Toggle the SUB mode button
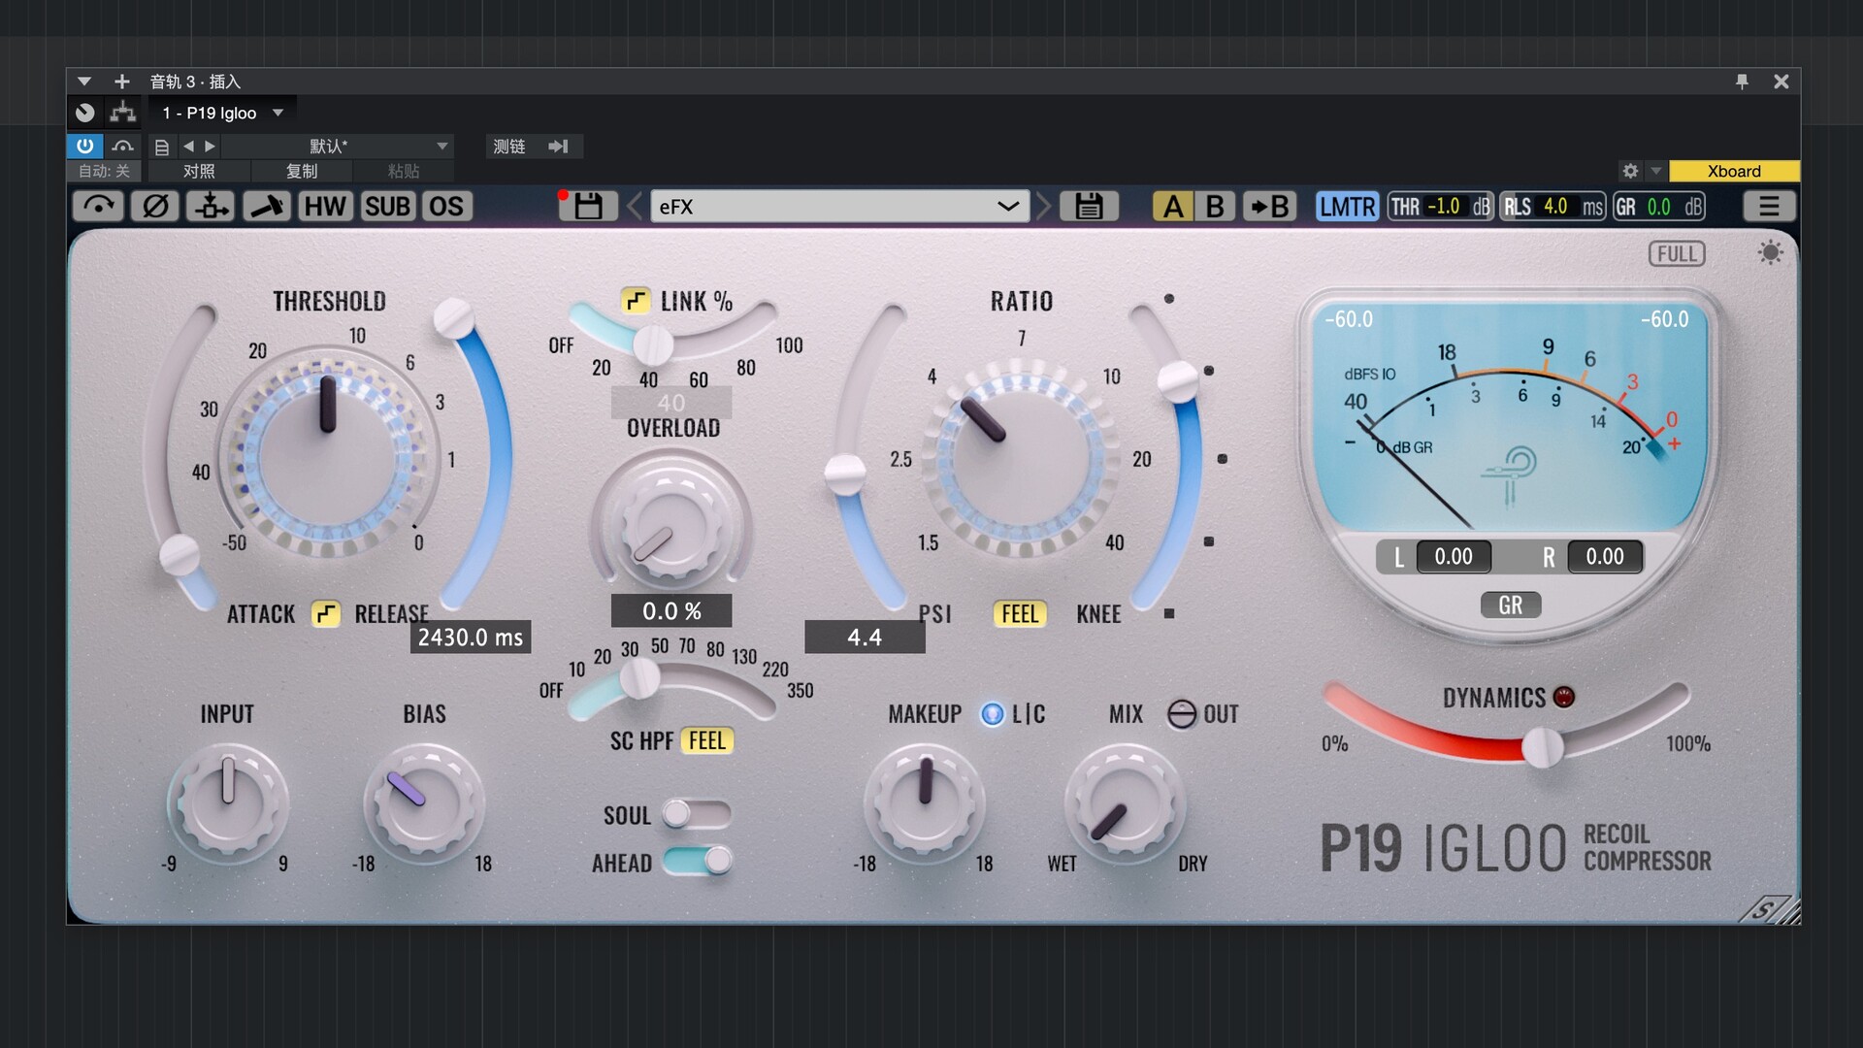 tap(387, 206)
